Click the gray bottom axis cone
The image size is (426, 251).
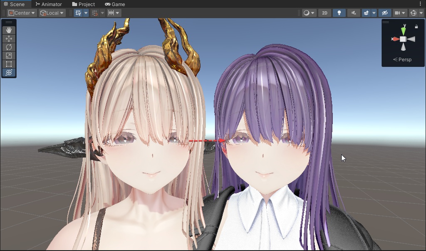pyautogui.click(x=403, y=47)
